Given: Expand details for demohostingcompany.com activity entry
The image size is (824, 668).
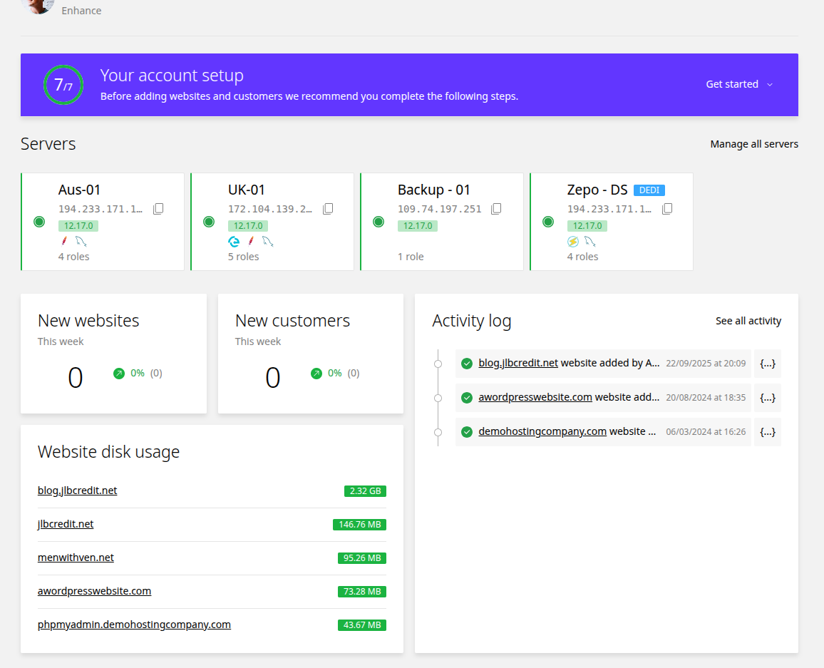Looking at the screenshot, I should point(767,432).
